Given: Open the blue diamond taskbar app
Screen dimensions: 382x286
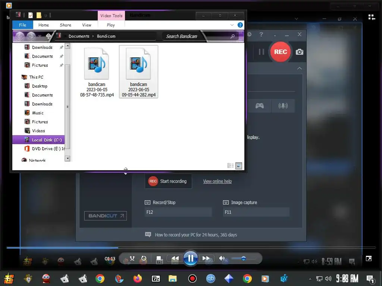Looking at the screenshot, I should pyautogui.click(x=229, y=279).
